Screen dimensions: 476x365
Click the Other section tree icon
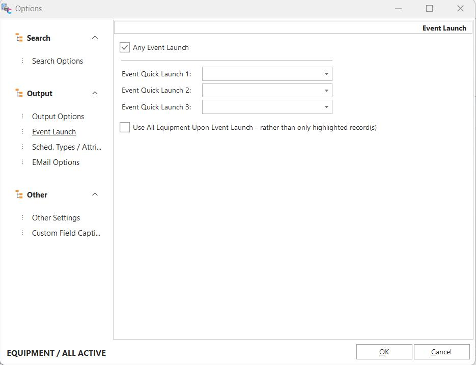click(19, 195)
